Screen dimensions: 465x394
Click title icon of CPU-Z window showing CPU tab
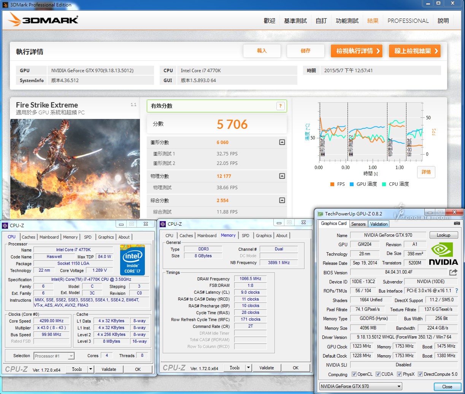[x=5, y=225]
